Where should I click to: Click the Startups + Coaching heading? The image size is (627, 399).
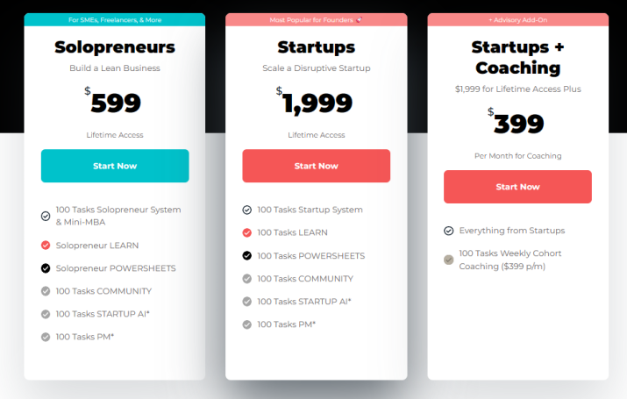518,58
